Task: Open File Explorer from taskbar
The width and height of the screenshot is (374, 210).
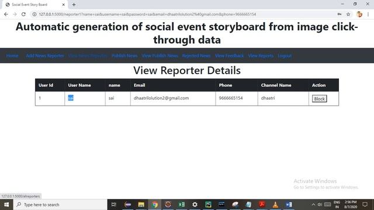Action: coord(141,205)
